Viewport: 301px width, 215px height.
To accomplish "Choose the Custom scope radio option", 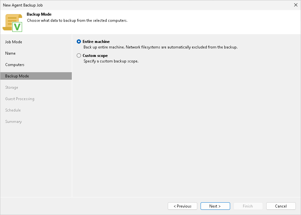I will (79, 56).
